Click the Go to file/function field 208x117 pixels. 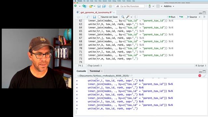(x=130, y=6)
